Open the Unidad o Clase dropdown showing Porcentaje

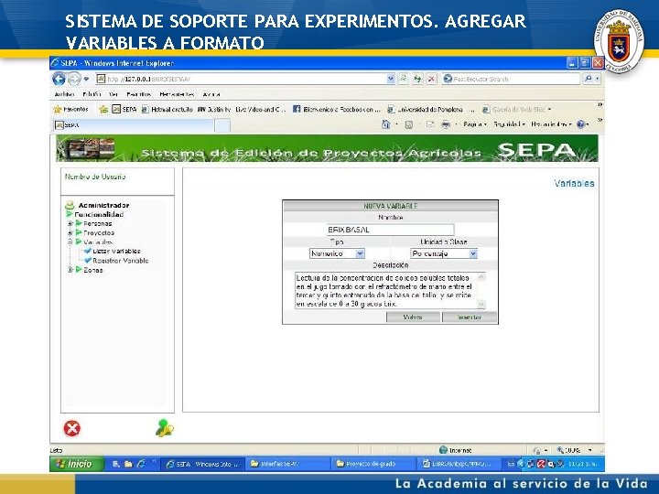point(444,253)
